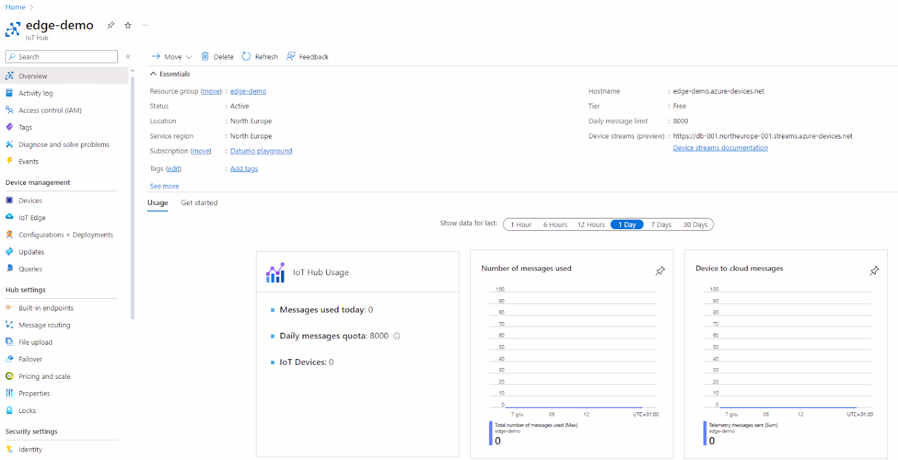Open the Feedback pane
This screenshot has height=460, width=898.
pos(308,57)
